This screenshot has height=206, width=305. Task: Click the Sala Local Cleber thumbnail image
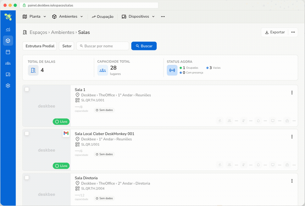(47, 150)
